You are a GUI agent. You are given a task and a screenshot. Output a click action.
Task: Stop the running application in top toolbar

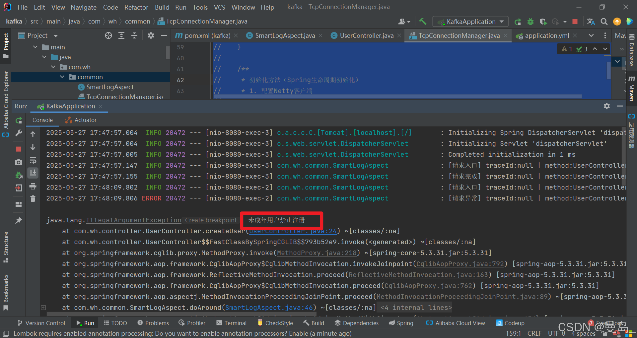click(575, 22)
